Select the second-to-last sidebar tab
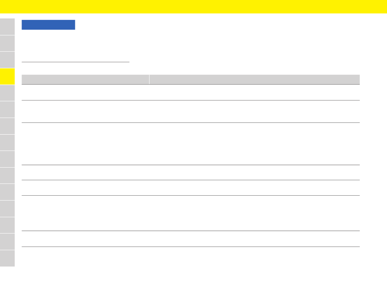The width and height of the screenshot is (387, 286). tap(7, 242)
